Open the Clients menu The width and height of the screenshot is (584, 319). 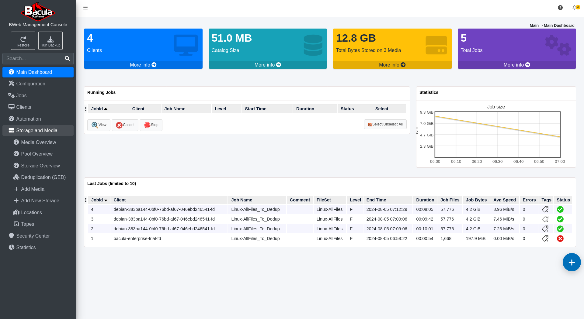click(x=38, y=107)
